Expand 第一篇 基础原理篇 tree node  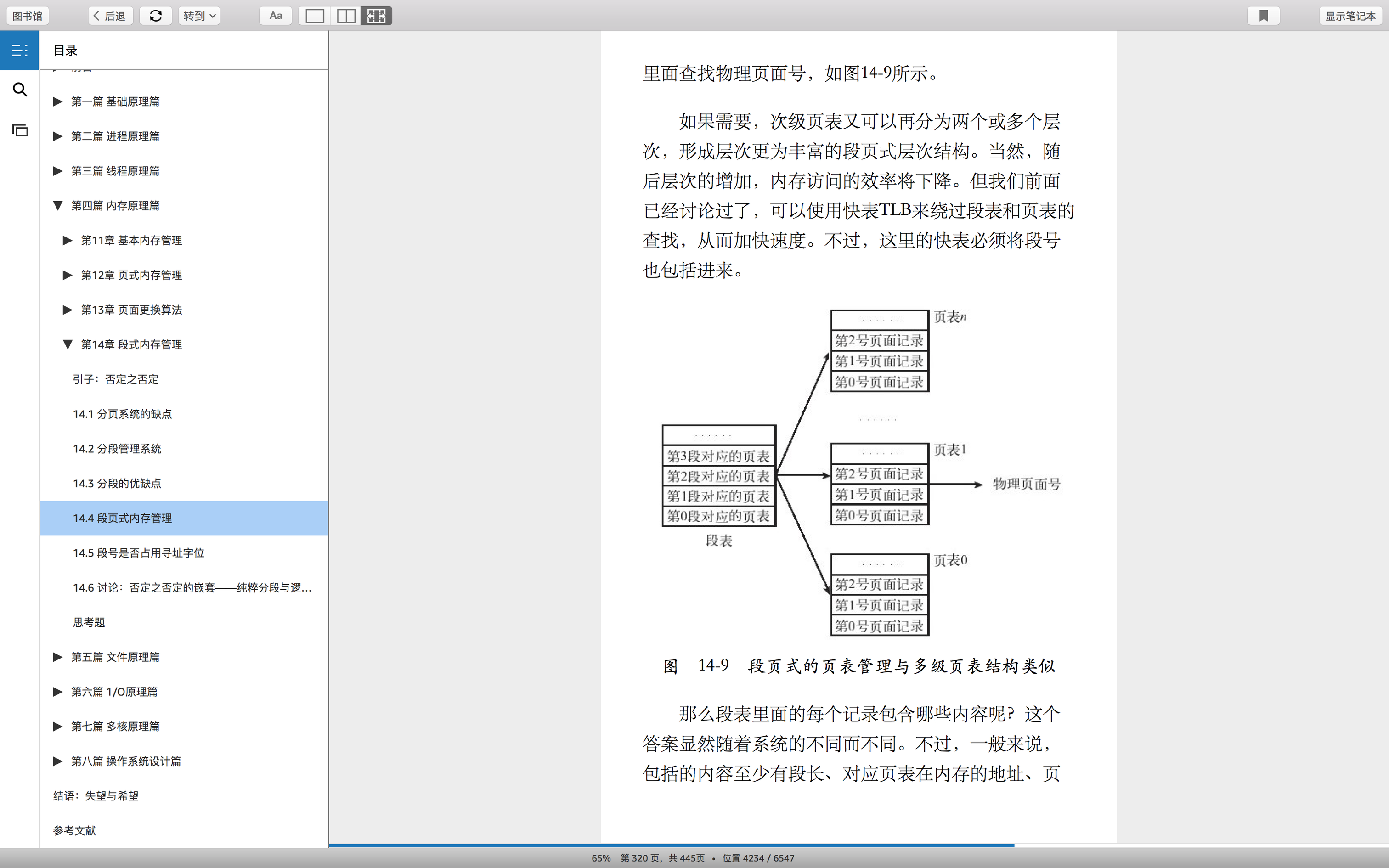[57, 101]
